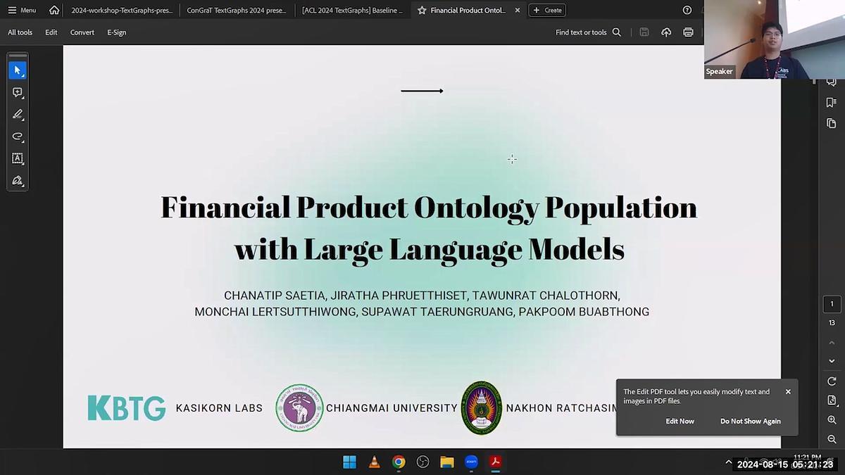Open the E-Sign menu
Viewport: 845px width, 475px height.
[x=117, y=32]
